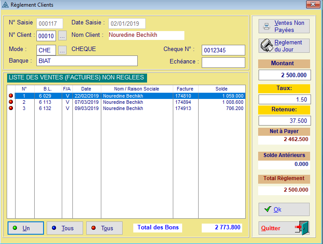Click the Mode field containing CHE
This screenshot has height=244, width=323.
pos(46,50)
